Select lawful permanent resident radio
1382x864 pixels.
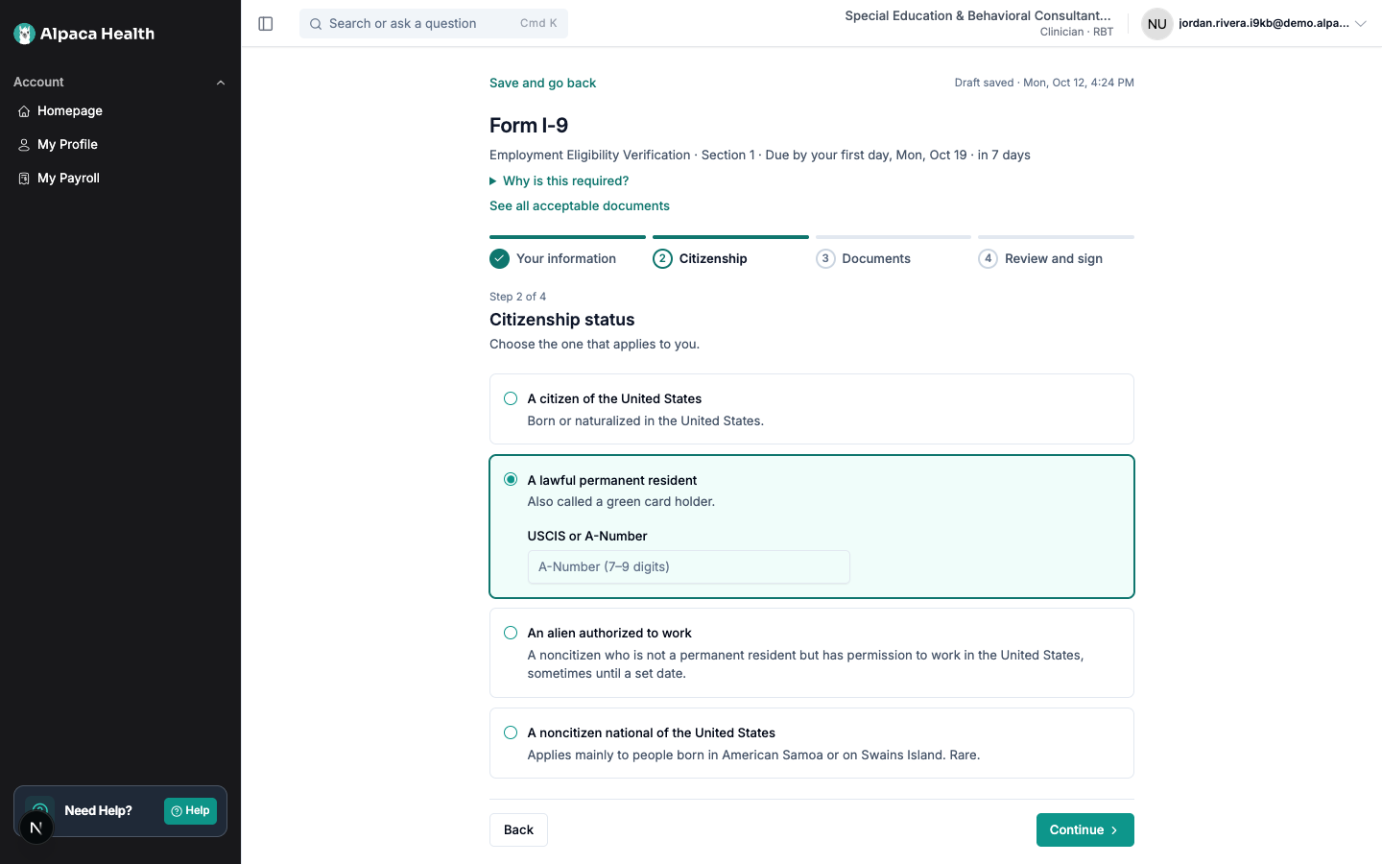tap(511, 479)
